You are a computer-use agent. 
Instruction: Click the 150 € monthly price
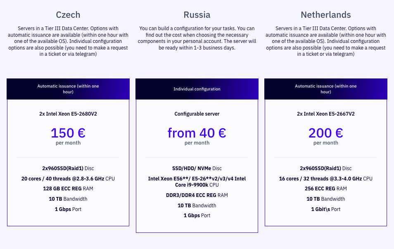[68, 133]
